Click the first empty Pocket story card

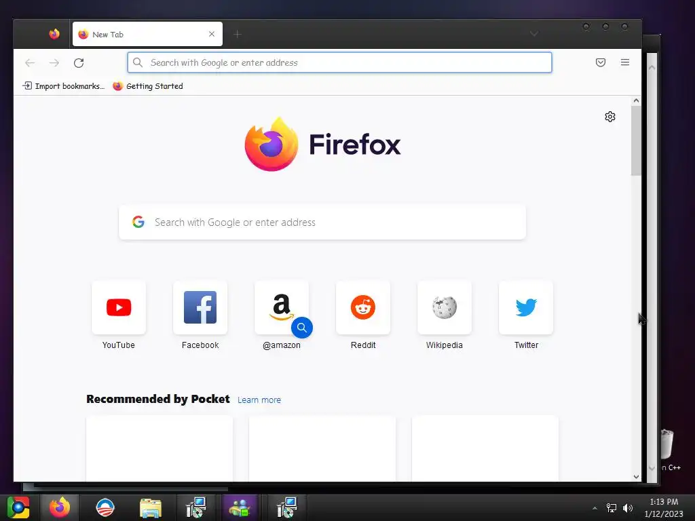(159, 448)
